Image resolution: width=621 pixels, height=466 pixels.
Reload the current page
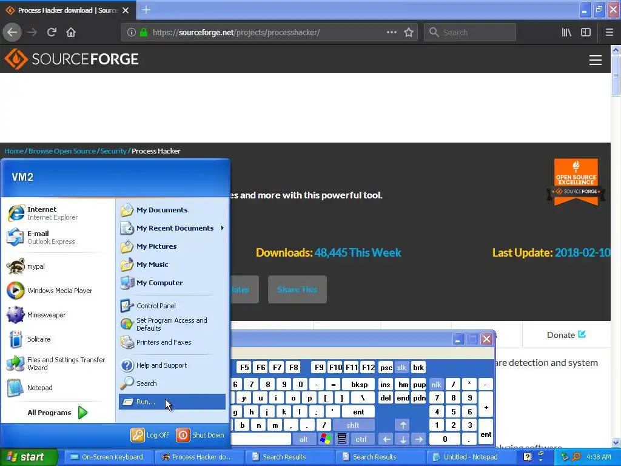click(x=52, y=32)
